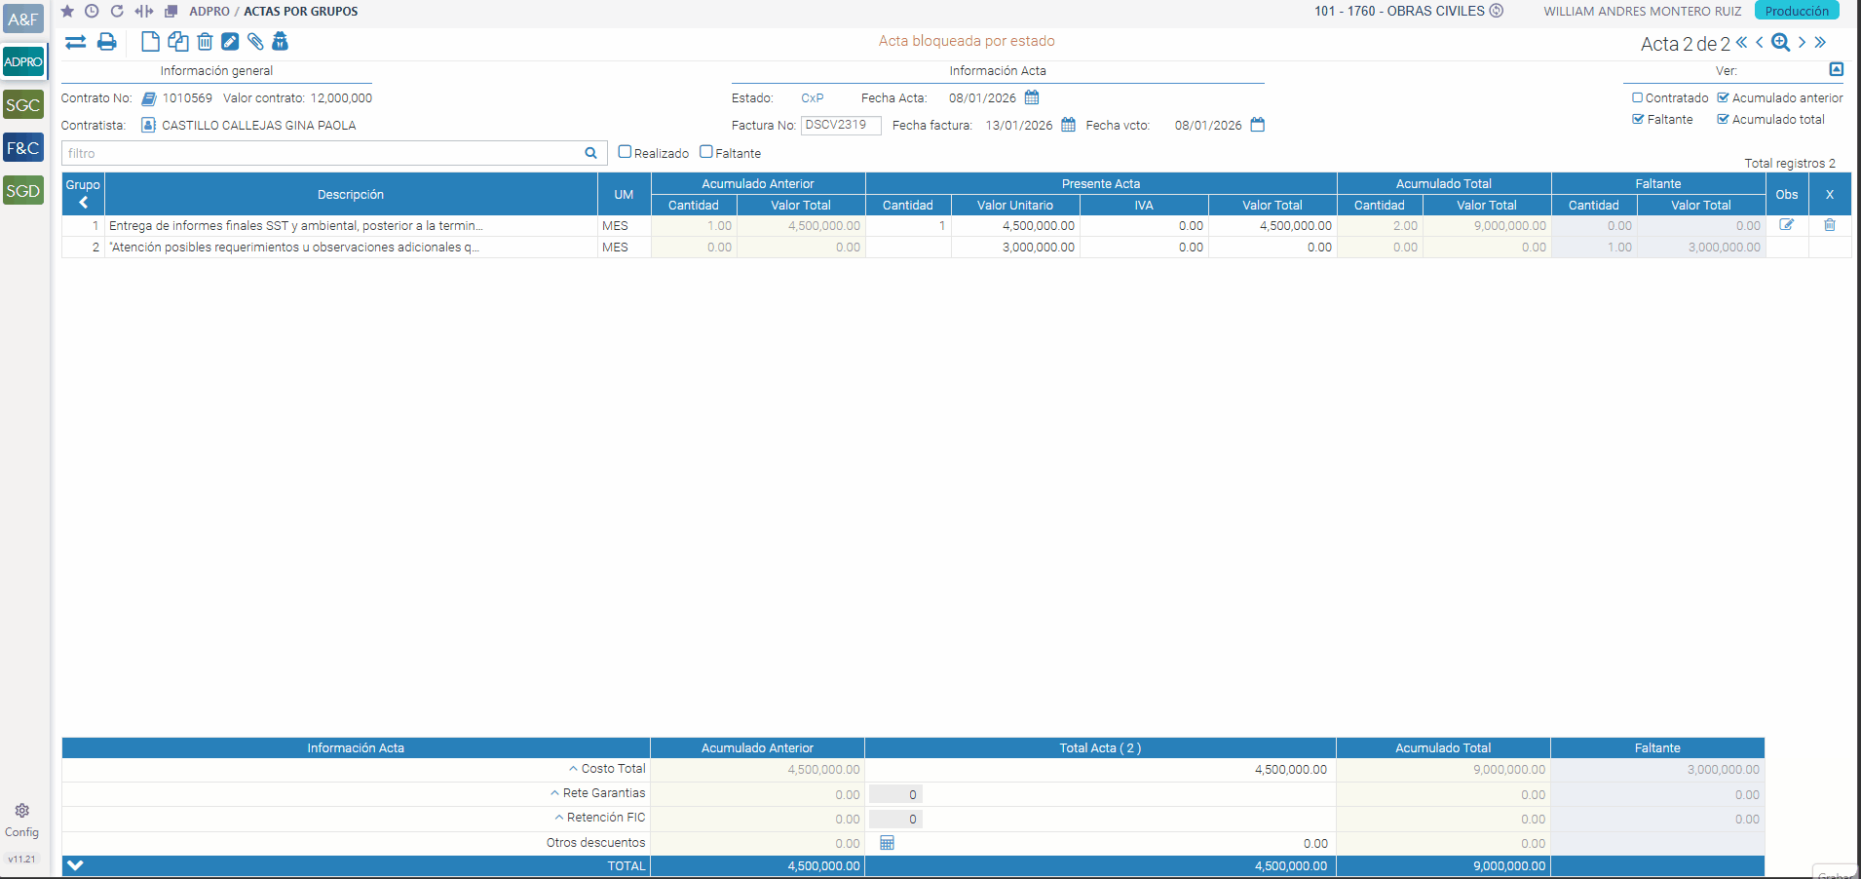Click user name WILLIAM ANDRES MONTERO RUIZ

pos(1642,12)
